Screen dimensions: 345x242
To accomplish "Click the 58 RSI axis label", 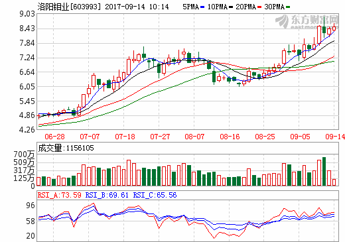I will click(x=31, y=221).
